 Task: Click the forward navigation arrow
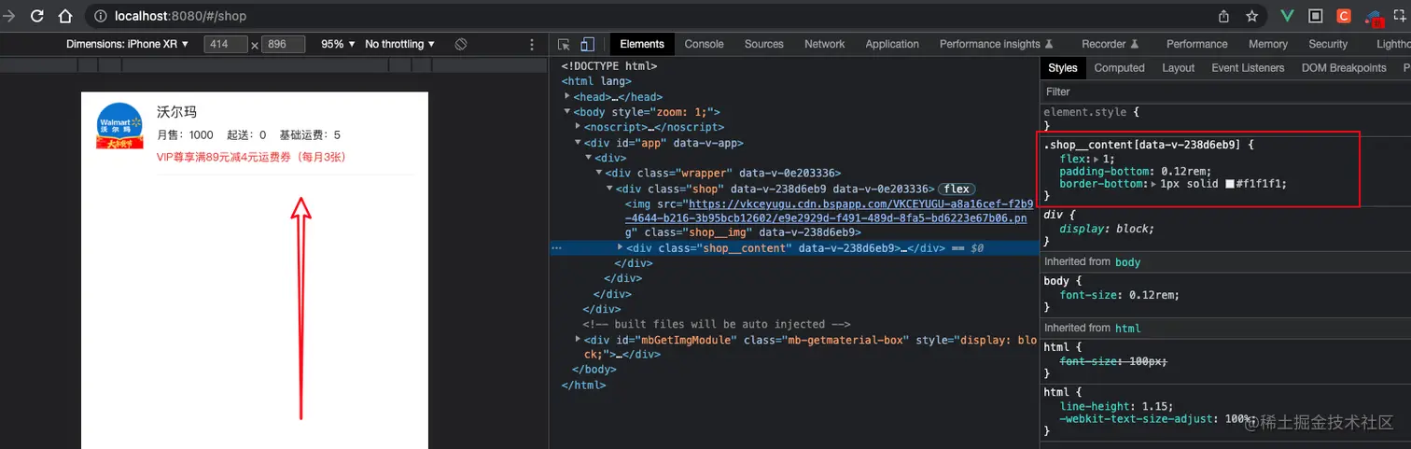click(9, 16)
